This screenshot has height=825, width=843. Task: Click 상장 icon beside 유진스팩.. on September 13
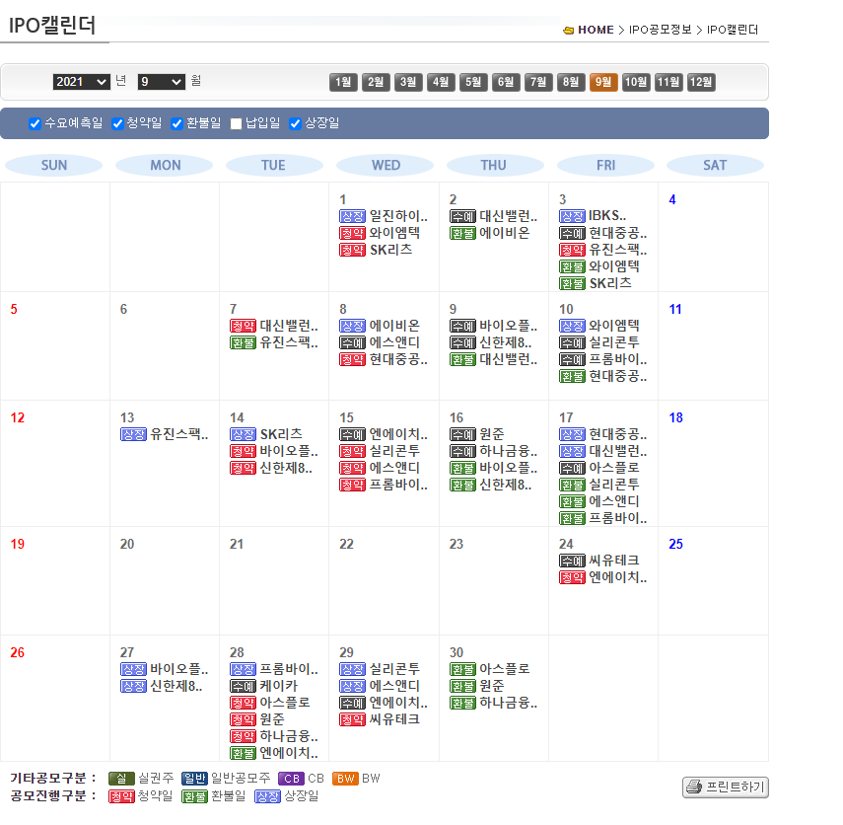point(133,435)
